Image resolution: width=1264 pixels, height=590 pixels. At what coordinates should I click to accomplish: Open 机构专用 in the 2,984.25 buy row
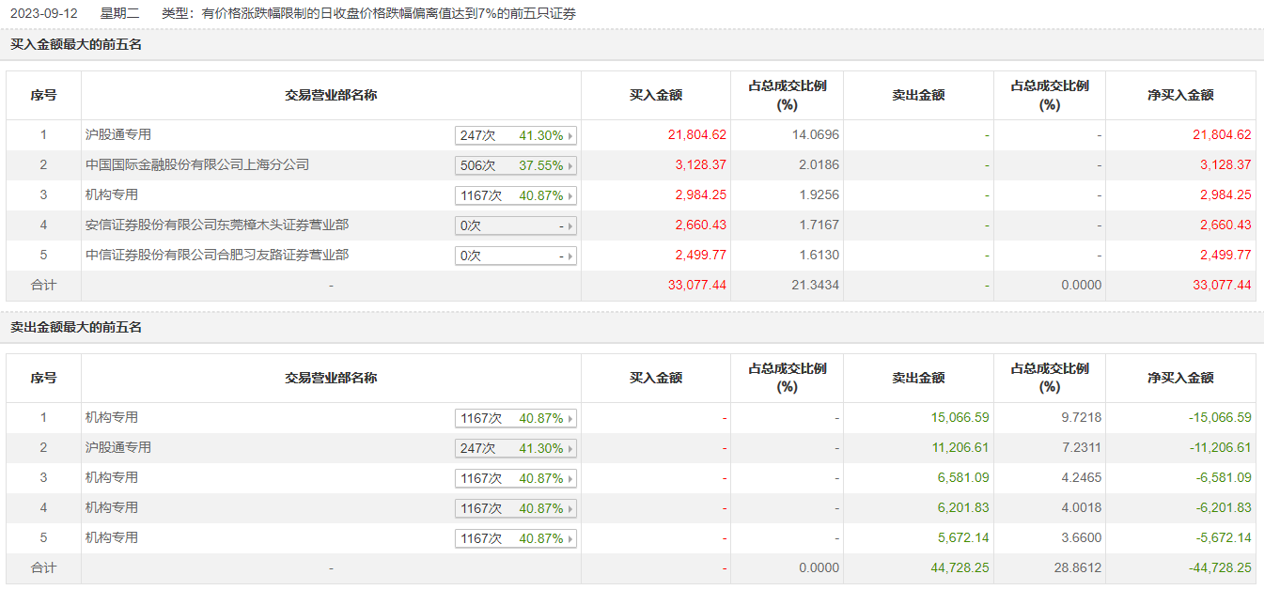click(112, 194)
